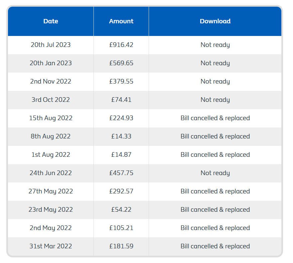Screen dimensions: 293x263
Task: Click the £14.87 amount
Action: pos(121,155)
